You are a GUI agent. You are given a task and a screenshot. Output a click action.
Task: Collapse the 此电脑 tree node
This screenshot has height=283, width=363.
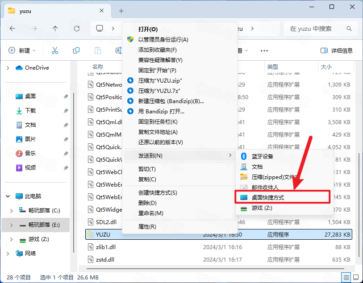[8, 196]
